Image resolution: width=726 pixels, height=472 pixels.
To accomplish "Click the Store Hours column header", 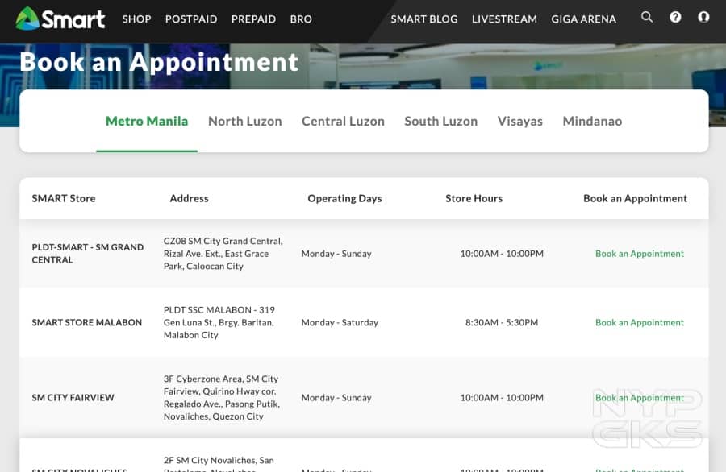I will click(x=474, y=198).
